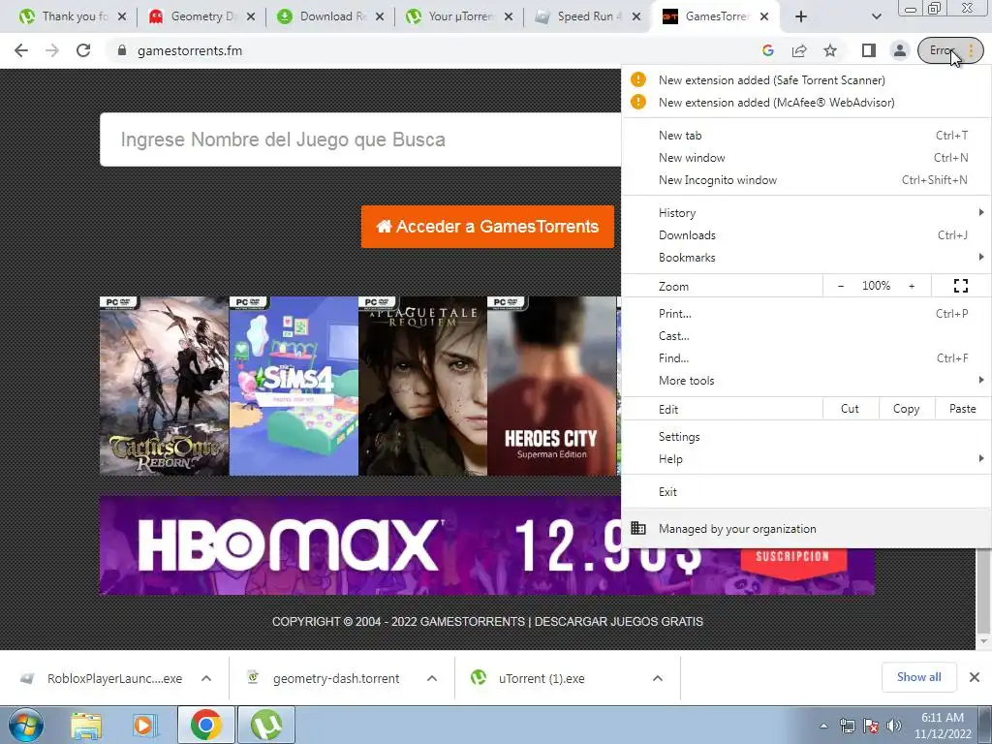Expand options for geometry-dash.torrent download
The width and height of the screenshot is (992, 744).
tap(432, 678)
